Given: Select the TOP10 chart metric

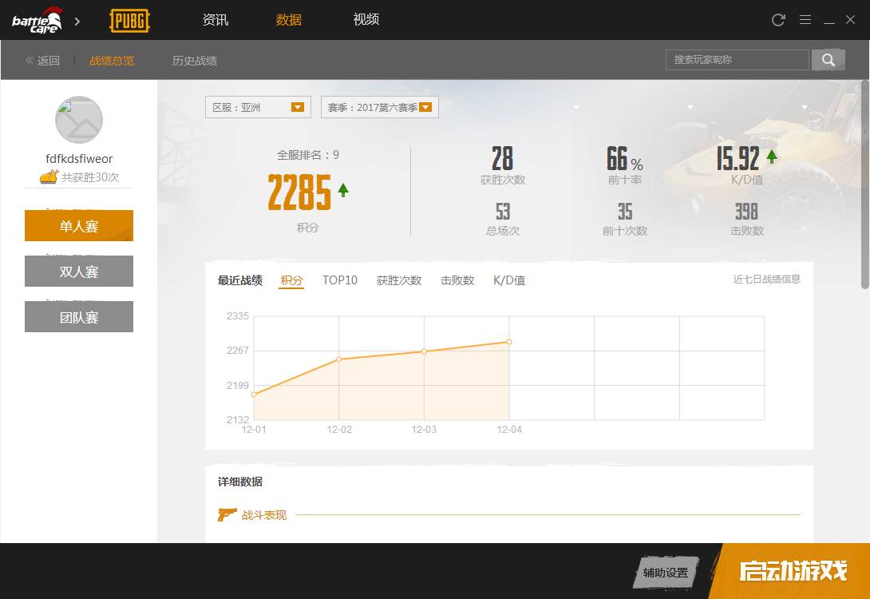Looking at the screenshot, I should (339, 280).
